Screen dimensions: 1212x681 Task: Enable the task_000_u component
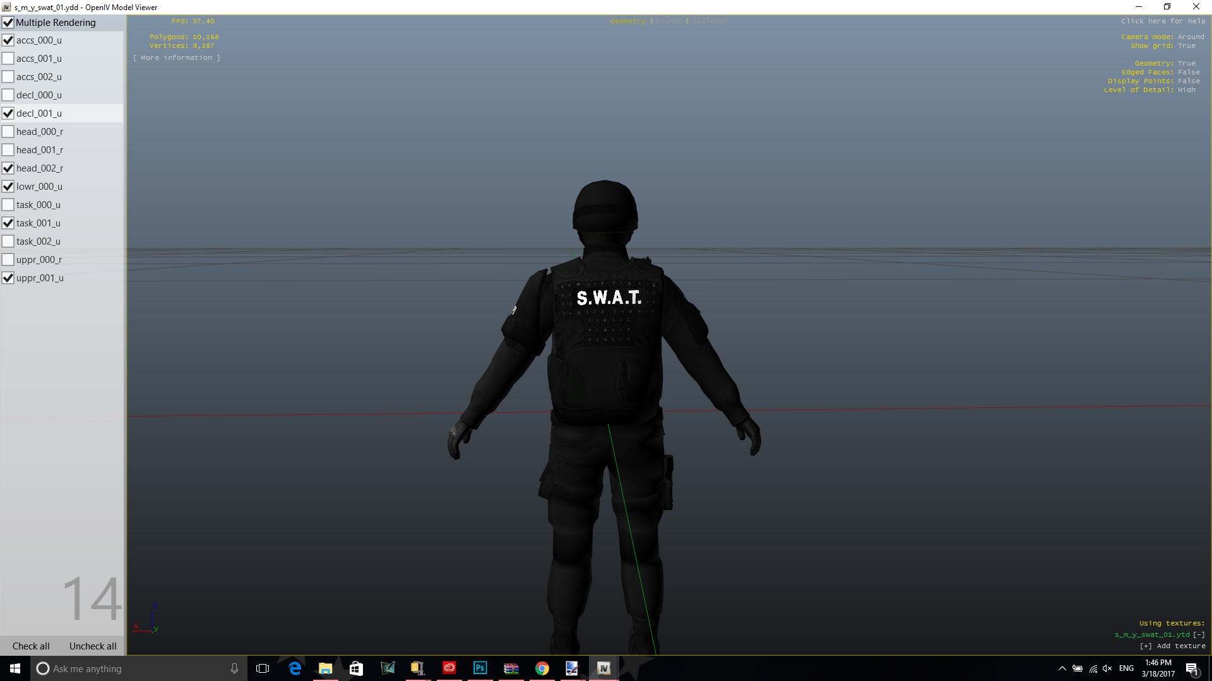(x=8, y=205)
